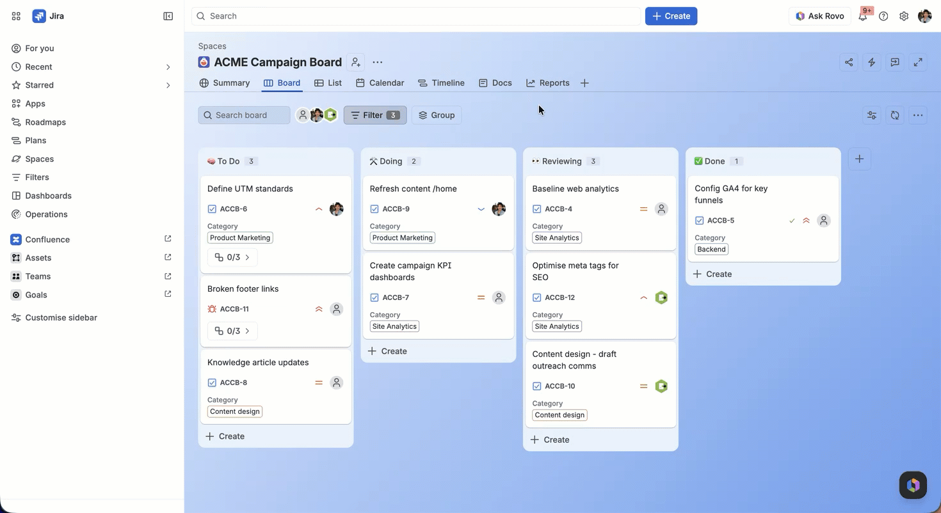Click the share icon on board header
Viewport: 941px width, 513px height.
[849, 62]
